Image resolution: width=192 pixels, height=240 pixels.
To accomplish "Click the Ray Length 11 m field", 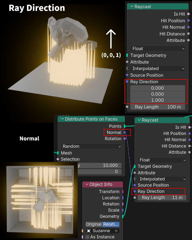I will point(162,198).
